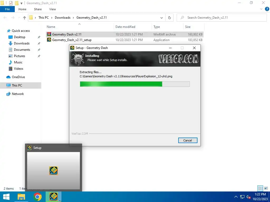Open the muted volume tray icon

coord(248,197)
